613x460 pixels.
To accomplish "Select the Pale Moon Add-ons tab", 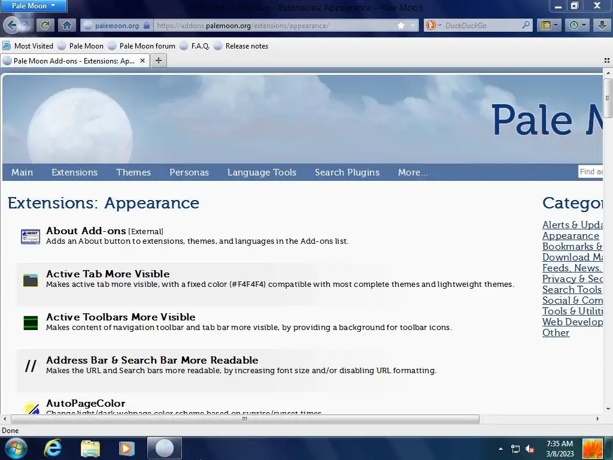I will (74, 60).
